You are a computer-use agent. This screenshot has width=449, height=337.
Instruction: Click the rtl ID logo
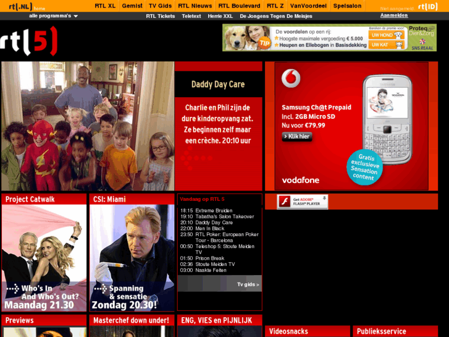point(428,7)
